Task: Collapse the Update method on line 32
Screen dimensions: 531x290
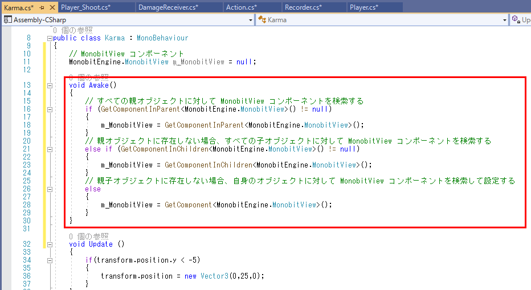Action: pos(50,244)
